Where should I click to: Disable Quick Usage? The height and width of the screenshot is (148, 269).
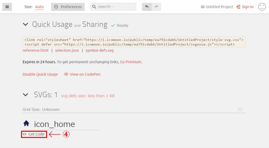(x=40, y=74)
